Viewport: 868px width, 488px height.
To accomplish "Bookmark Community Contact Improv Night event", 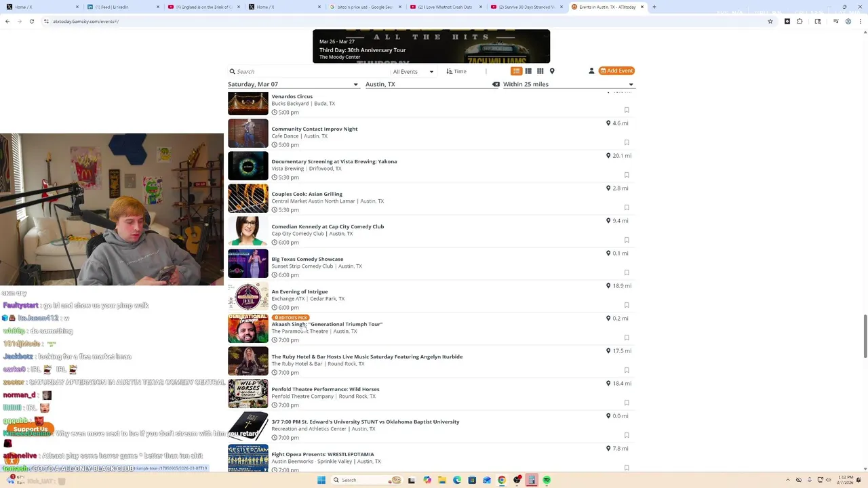I will [x=627, y=142].
